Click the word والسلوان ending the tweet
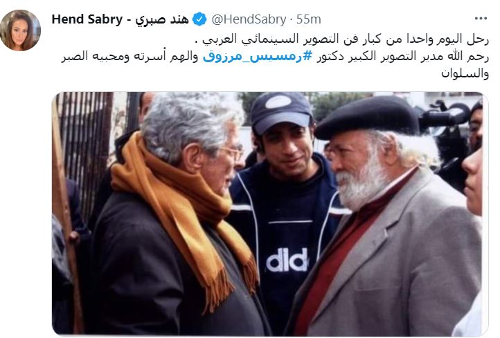The height and width of the screenshot is (338, 500). (465, 74)
